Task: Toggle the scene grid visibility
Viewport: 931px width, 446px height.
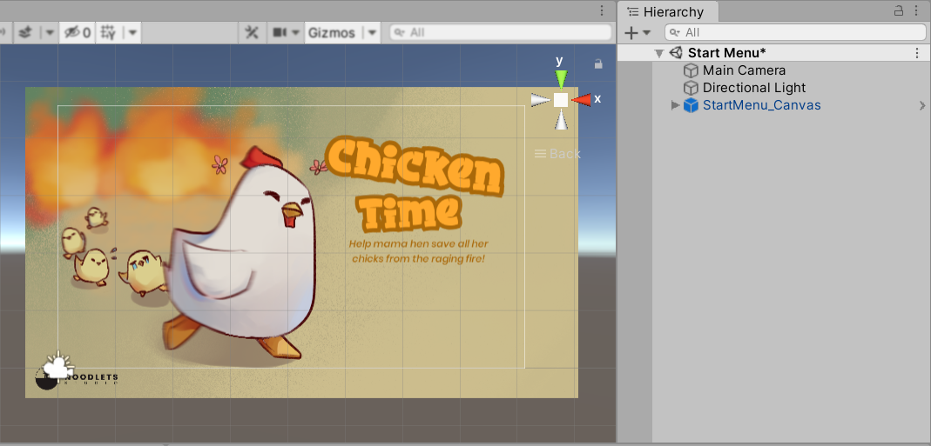Action: [108, 32]
